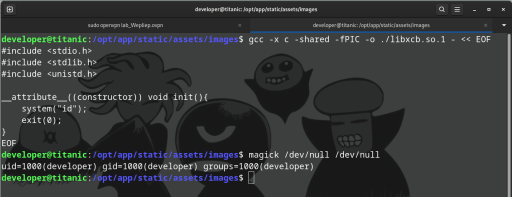Switch to the developer@titanic images tab

(371, 25)
